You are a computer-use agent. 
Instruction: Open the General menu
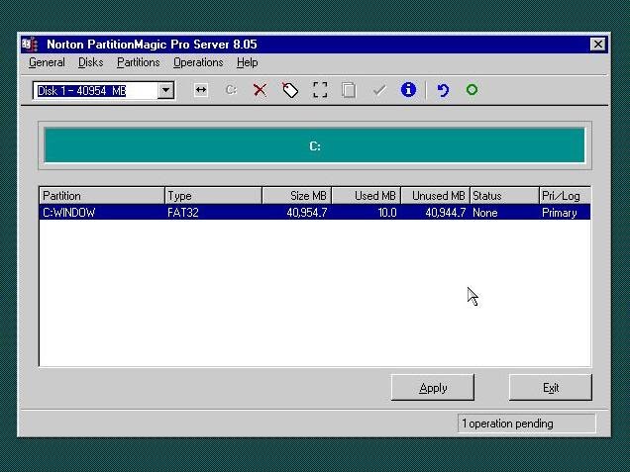[x=47, y=62]
